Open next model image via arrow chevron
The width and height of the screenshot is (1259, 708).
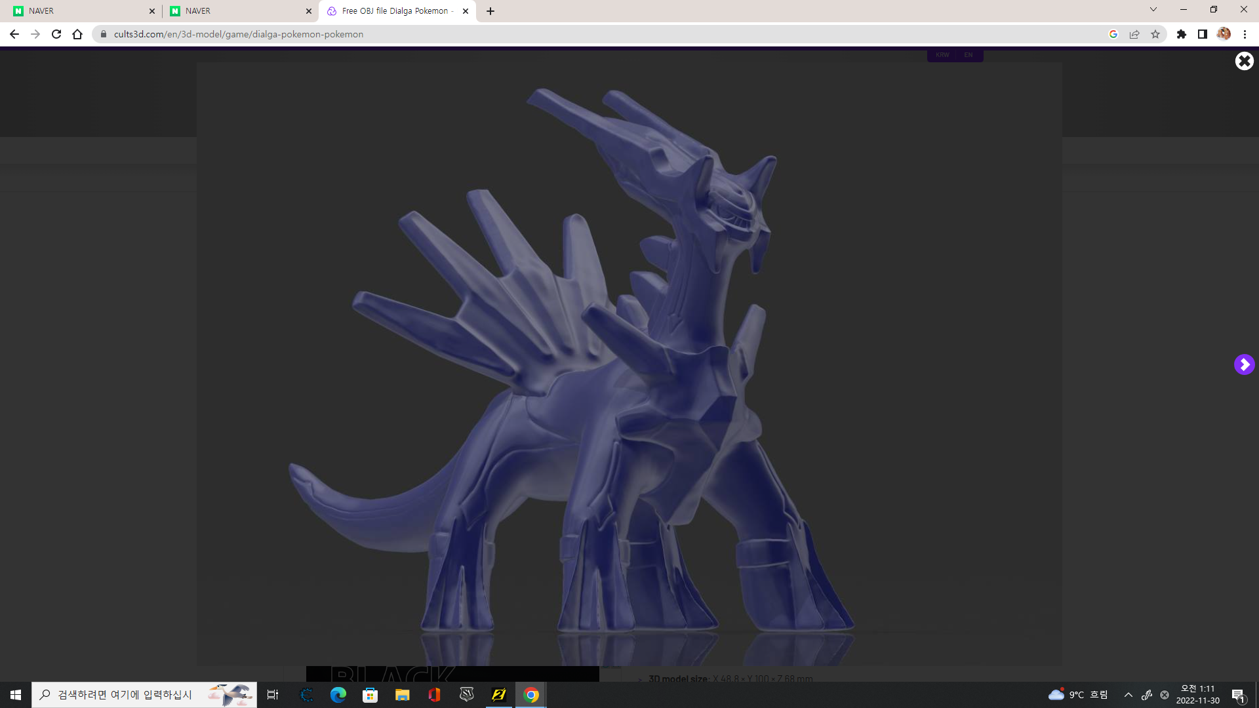pos(1244,364)
